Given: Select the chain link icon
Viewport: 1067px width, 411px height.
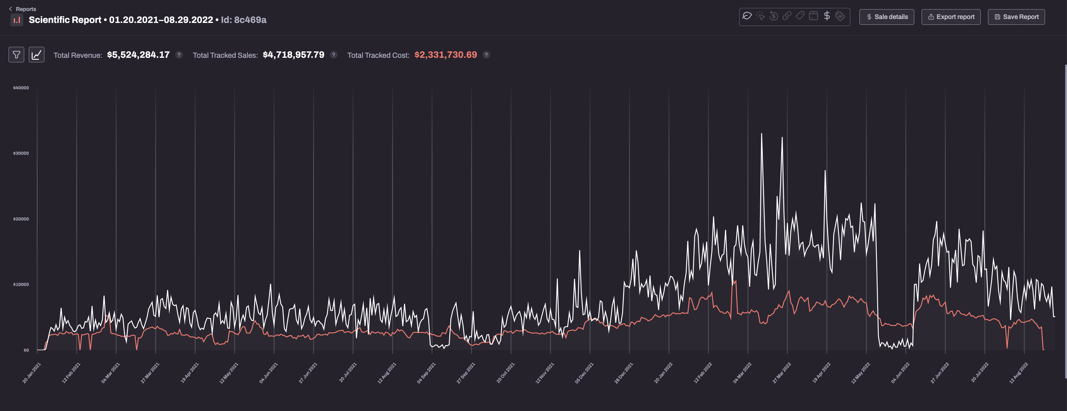Looking at the screenshot, I should click(787, 16).
